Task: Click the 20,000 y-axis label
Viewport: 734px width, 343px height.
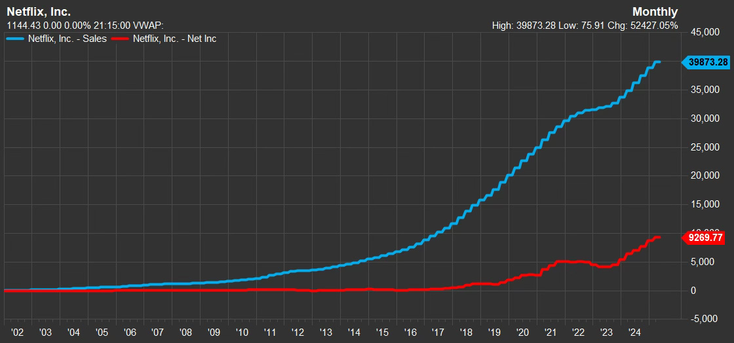Action: click(705, 175)
